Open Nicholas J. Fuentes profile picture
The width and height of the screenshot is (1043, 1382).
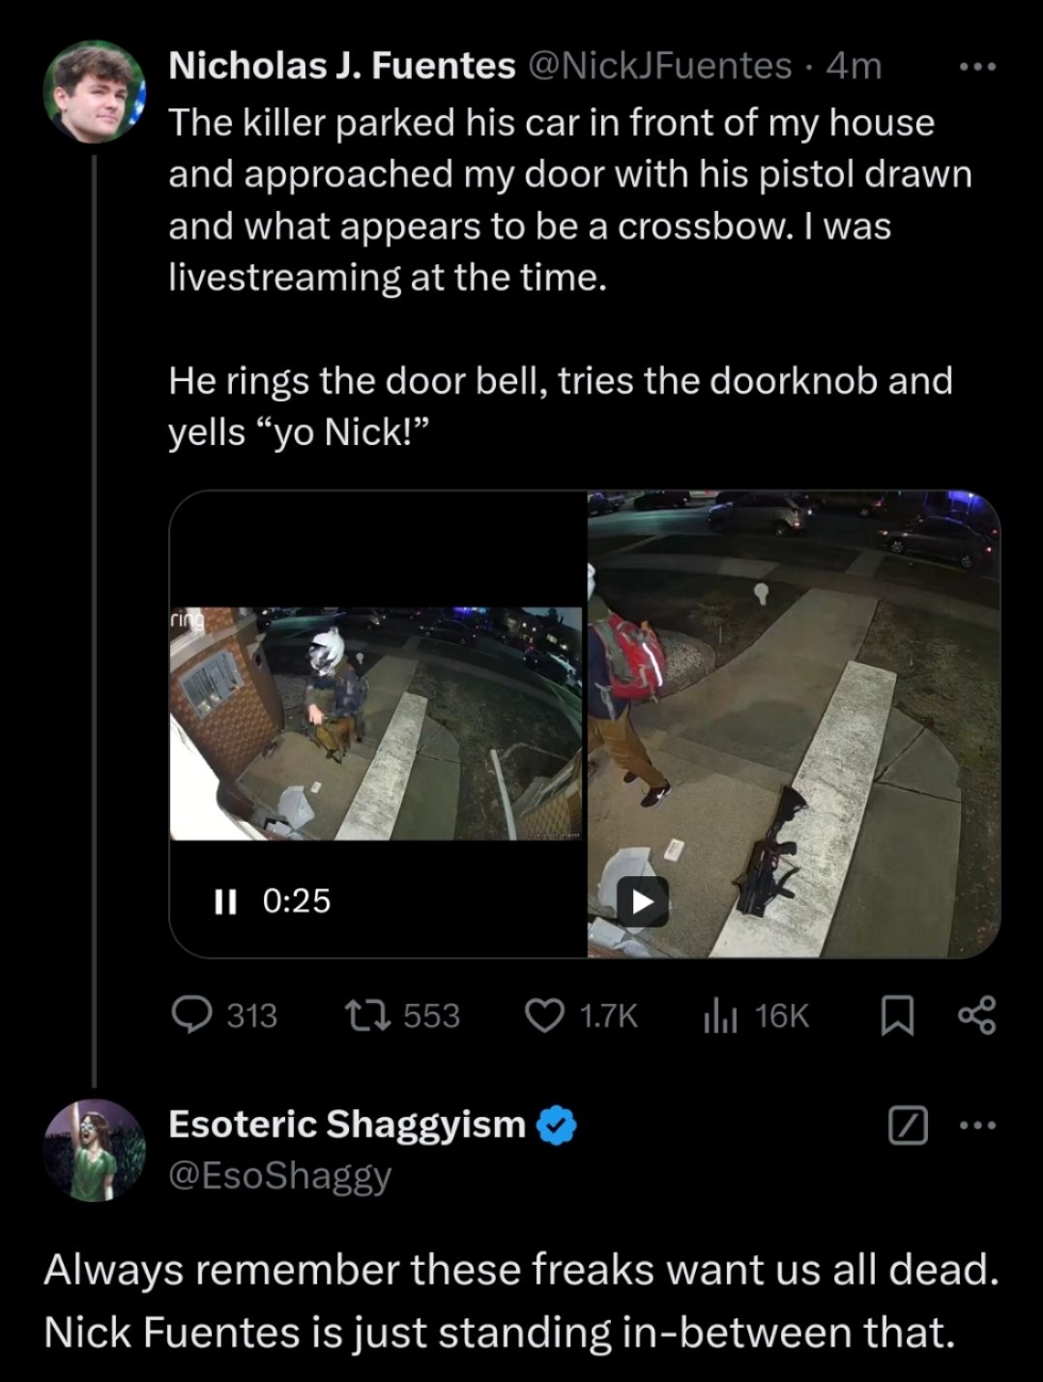[94, 92]
